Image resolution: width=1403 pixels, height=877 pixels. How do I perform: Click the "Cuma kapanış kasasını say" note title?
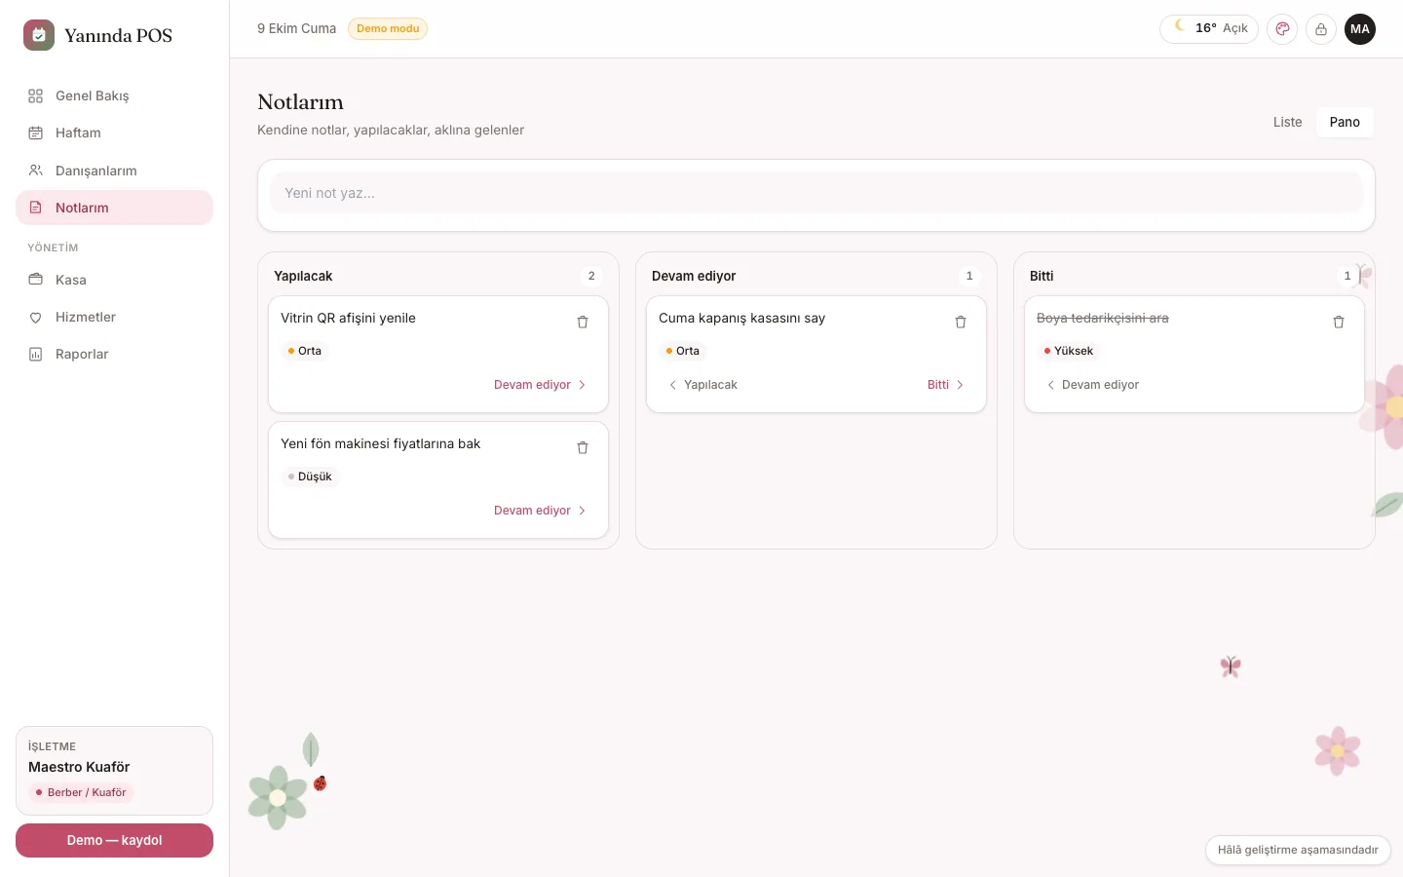[x=741, y=318]
